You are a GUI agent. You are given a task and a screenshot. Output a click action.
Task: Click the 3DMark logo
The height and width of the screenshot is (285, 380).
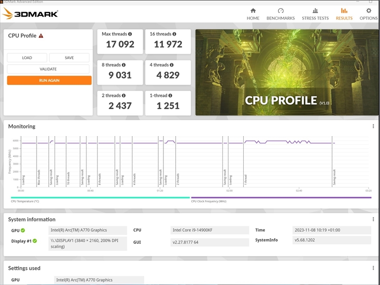(30, 14)
